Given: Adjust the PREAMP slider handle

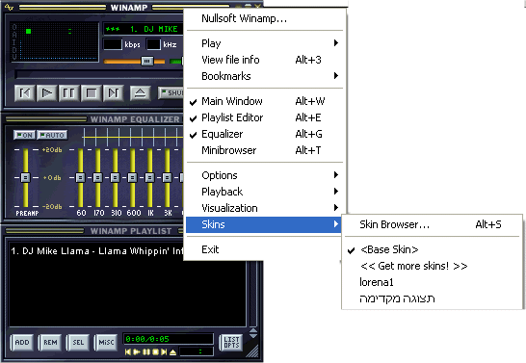Looking at the screenshot, I should click(25, 177).
